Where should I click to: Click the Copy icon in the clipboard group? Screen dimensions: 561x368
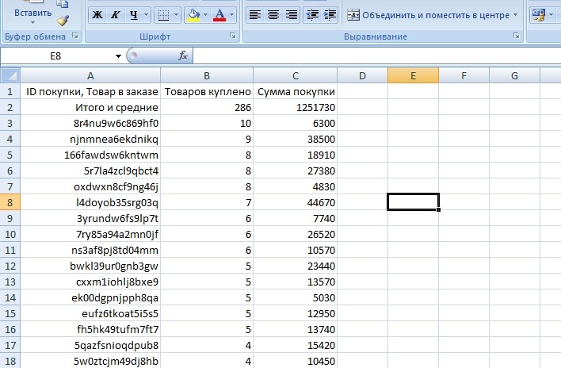click(63, 4)
